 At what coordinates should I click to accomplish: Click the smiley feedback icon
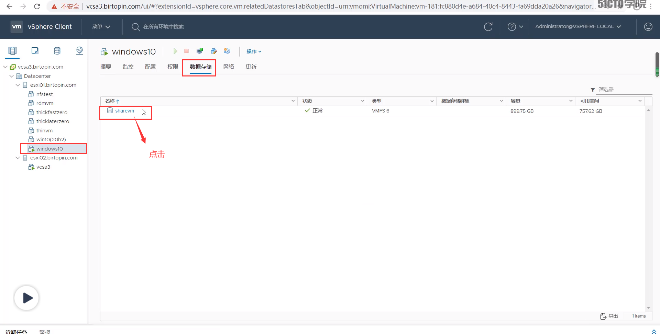click(x=648, y=27)
